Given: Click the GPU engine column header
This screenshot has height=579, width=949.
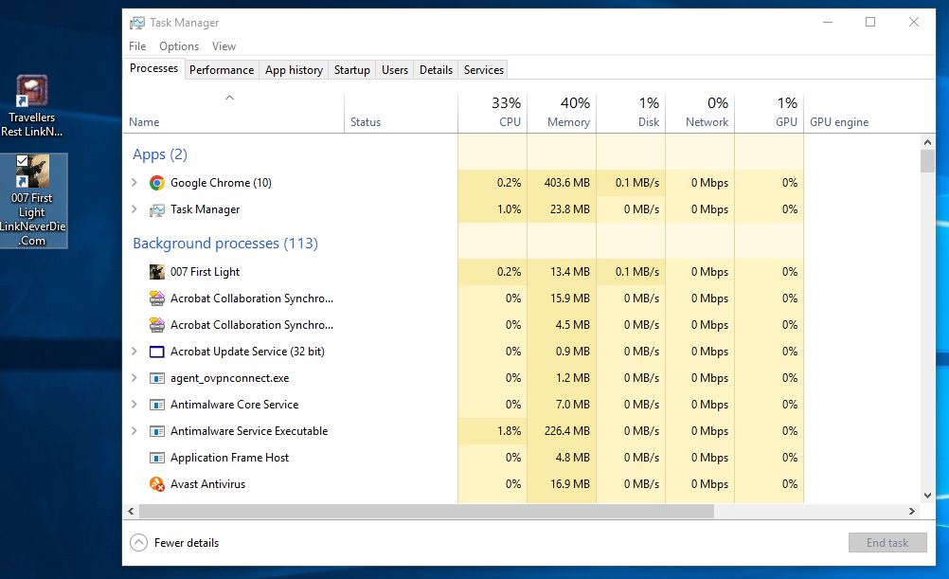Looking at the screenshot, I should click(839, 121).
